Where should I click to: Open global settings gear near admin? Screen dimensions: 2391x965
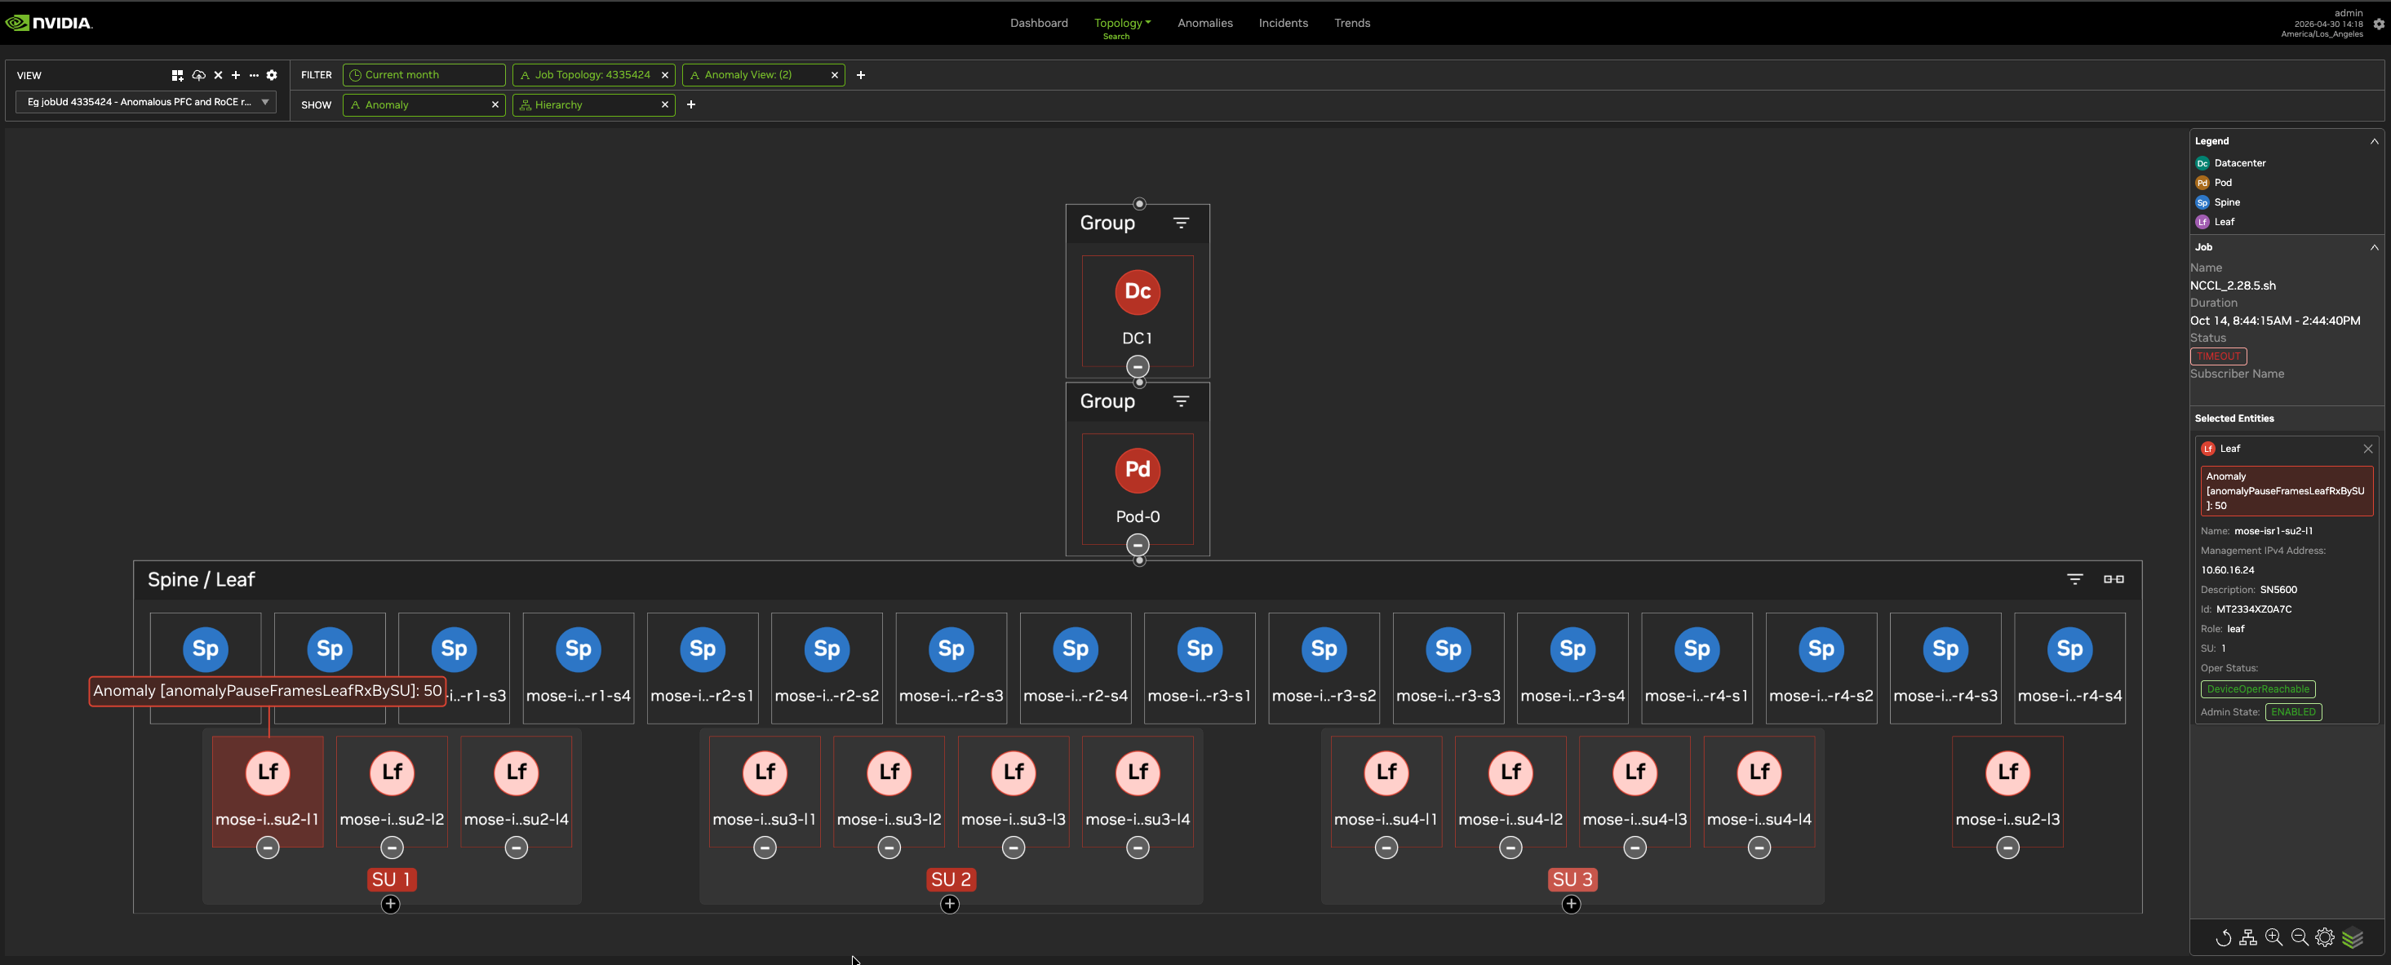2379,25
